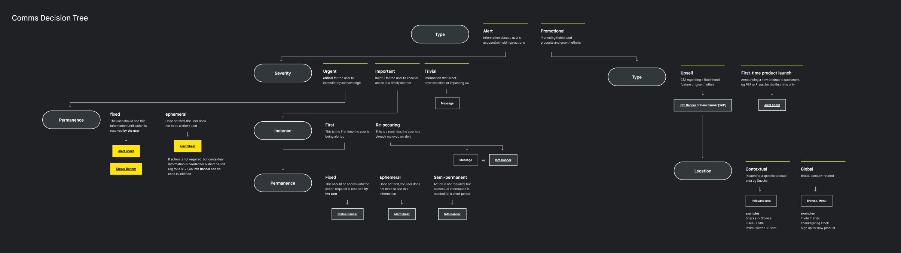
Task: Select the Permanence node beside the yellow boxes
Action: click(x=71, y=120)
